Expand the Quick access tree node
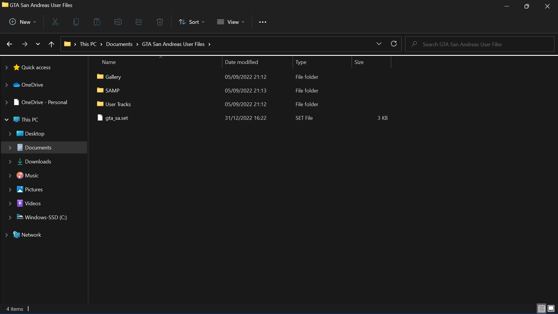558x314 pixels. (x=7, y=68)
